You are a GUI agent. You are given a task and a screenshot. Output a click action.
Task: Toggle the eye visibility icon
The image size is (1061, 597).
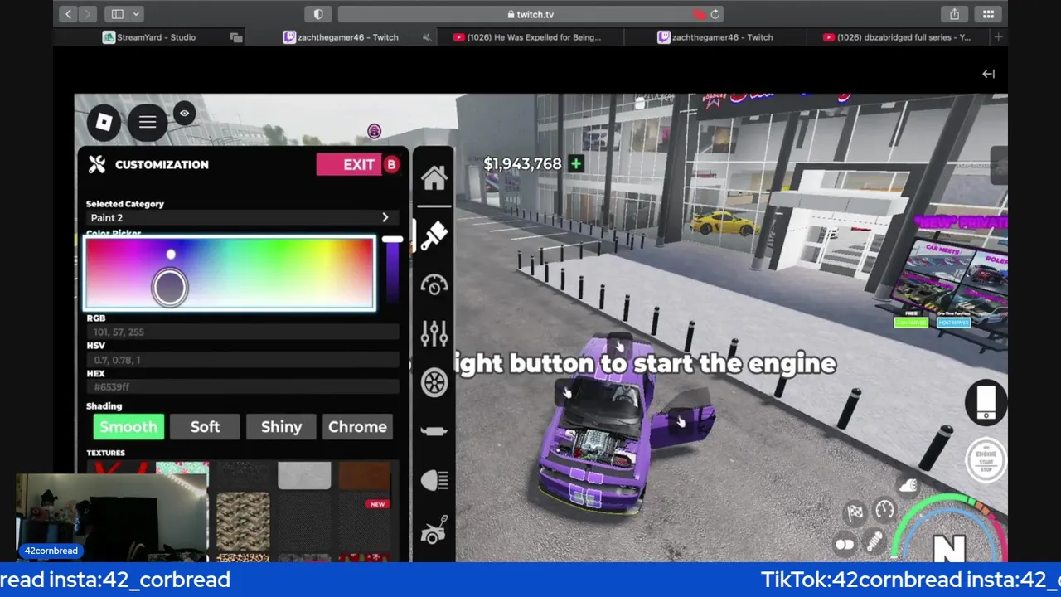tap(184, 114)
